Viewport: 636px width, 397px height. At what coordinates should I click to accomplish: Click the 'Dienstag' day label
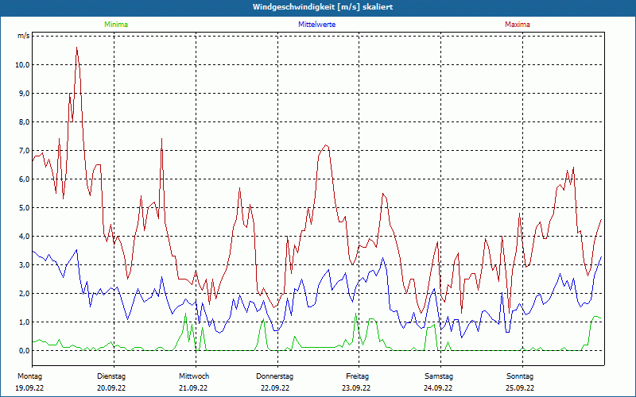point(111,376)
